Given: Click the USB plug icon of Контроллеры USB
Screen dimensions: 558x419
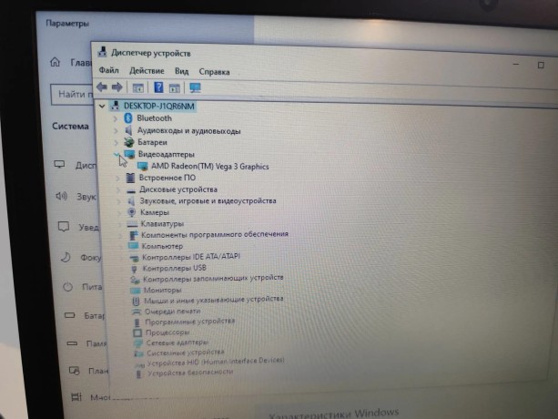Looking at the screenshot, I should pyautogui.click(x=134, y=269).
